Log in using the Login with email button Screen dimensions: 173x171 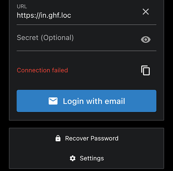[x=86, y=101]
